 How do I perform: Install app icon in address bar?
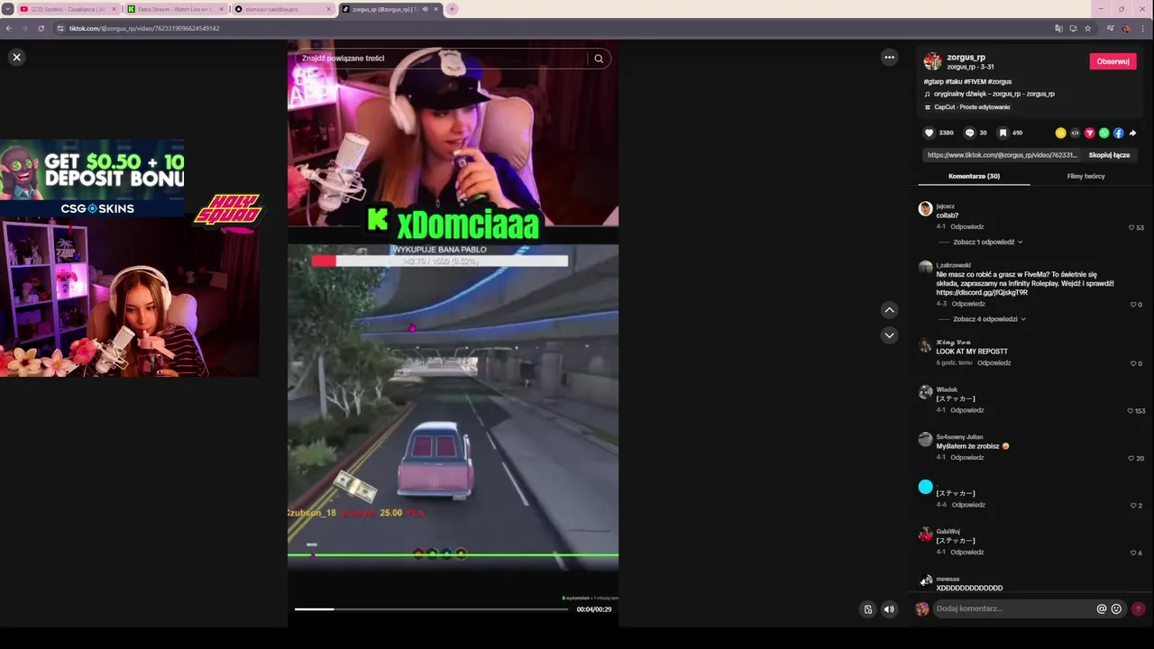[x=1073, y=28]
